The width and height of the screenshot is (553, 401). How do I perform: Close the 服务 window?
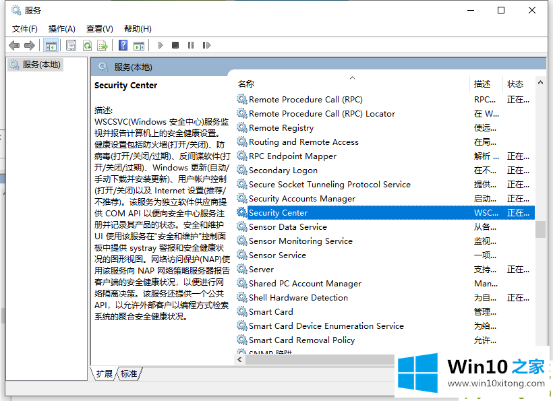pos(532,10)
